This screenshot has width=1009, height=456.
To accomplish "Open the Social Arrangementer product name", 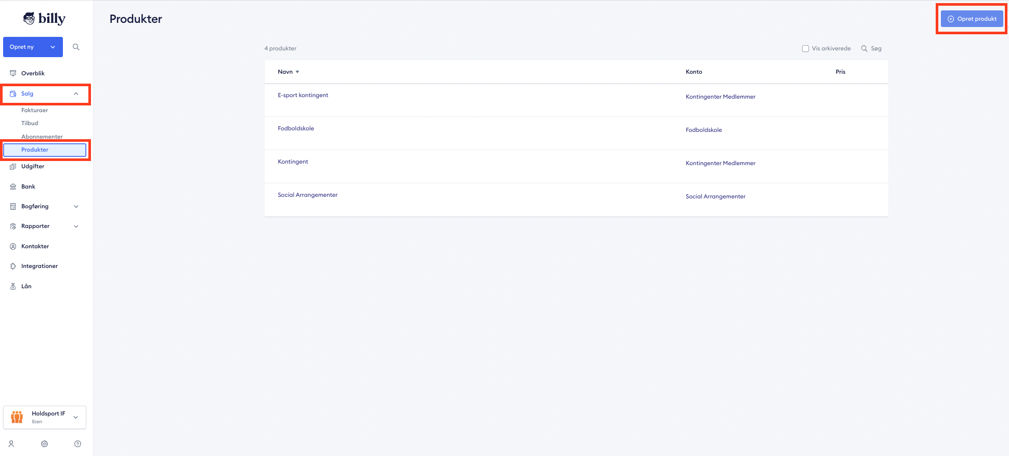I will coord(308,195).
